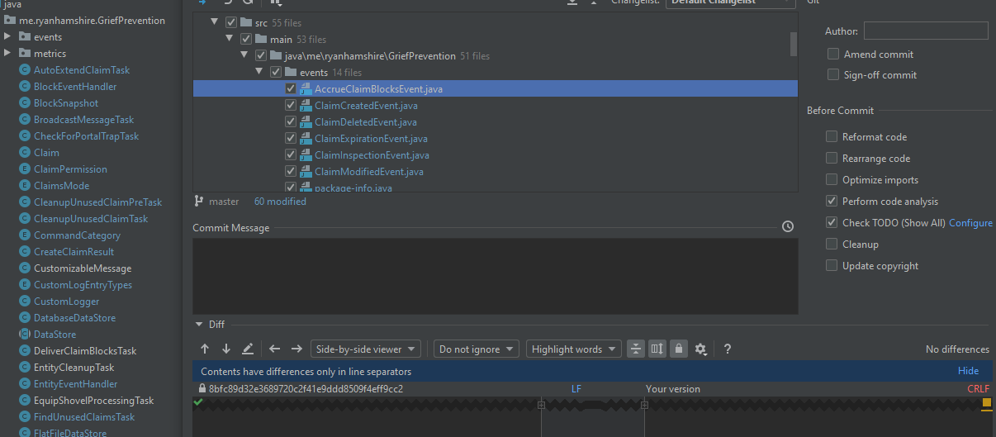Toggle the diff editor lock icon
Image resolution: width=996 pixels, height=437 pixels.
coord(678,349)
